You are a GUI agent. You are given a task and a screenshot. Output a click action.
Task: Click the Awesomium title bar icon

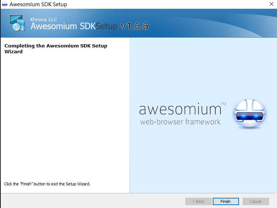[x=5, y=4]
